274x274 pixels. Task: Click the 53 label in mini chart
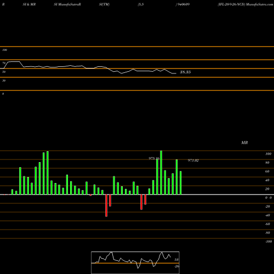coord(176,260)
